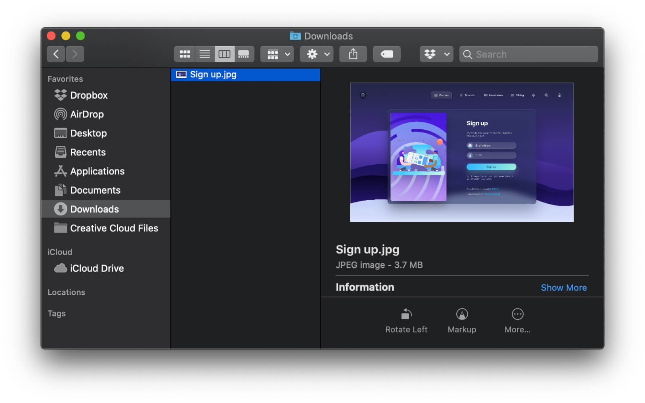Open the Dropbox toolbar dropdown
The height and width of the screenshot is (403, 645).
(x=436, y=54)
